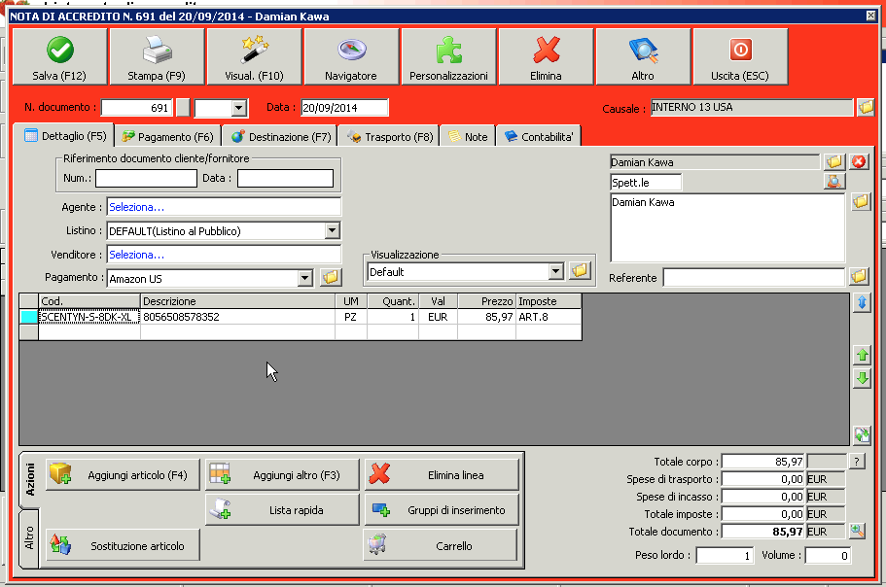886x587 pixels.
Task: Click small button next to document number
Action: pos(183,107)
